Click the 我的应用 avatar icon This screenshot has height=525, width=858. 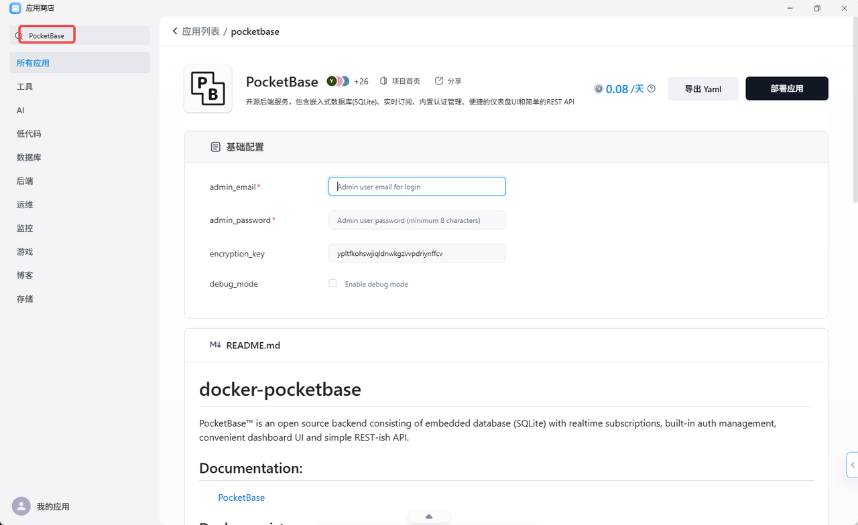(21, 506)
